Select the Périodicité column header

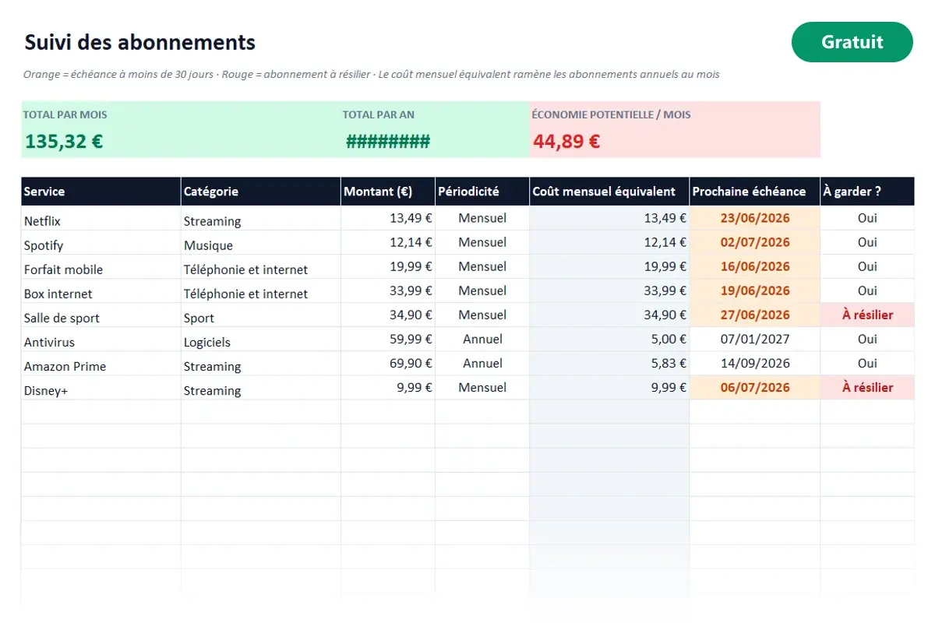(x=482, y=192)
